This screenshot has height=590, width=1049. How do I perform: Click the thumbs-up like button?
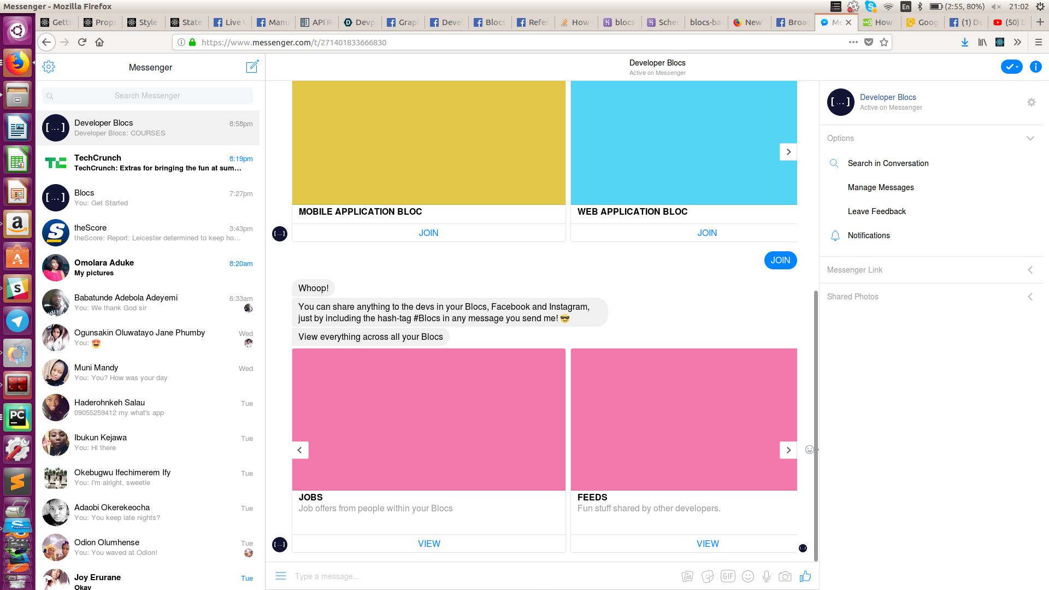pyautogui.click(x=805, y=576)
